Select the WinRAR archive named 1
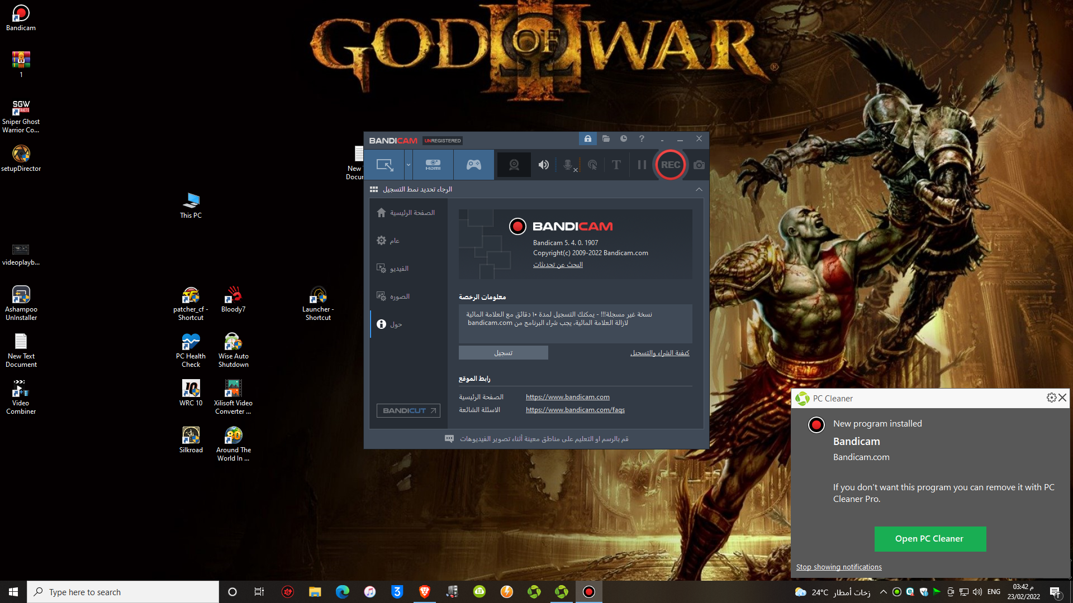 click(x=21, y=64)
